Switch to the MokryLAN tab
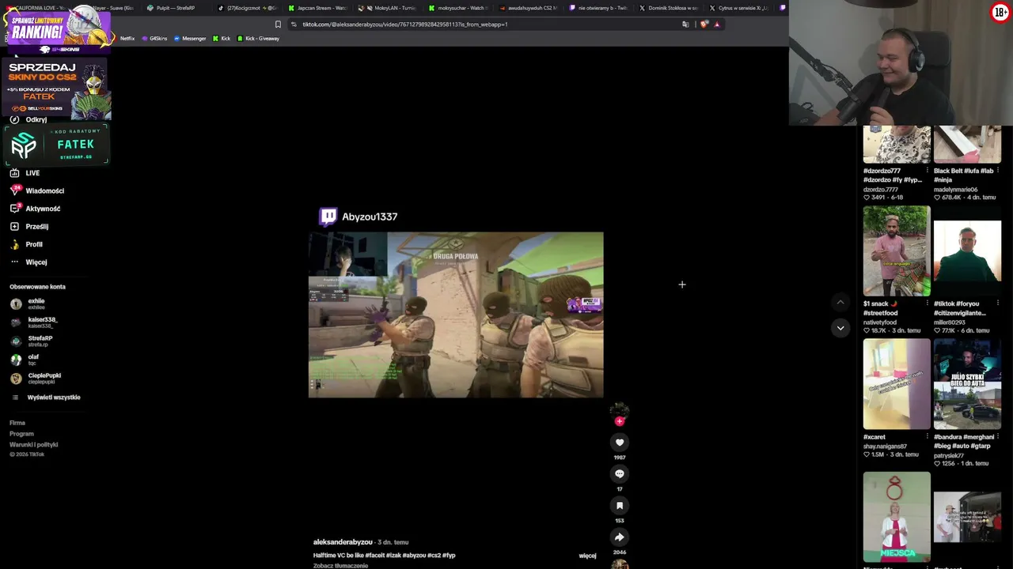 389,8
